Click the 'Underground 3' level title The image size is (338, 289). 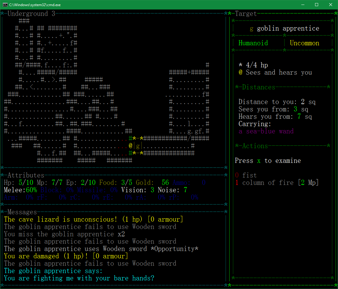point(31,13)
